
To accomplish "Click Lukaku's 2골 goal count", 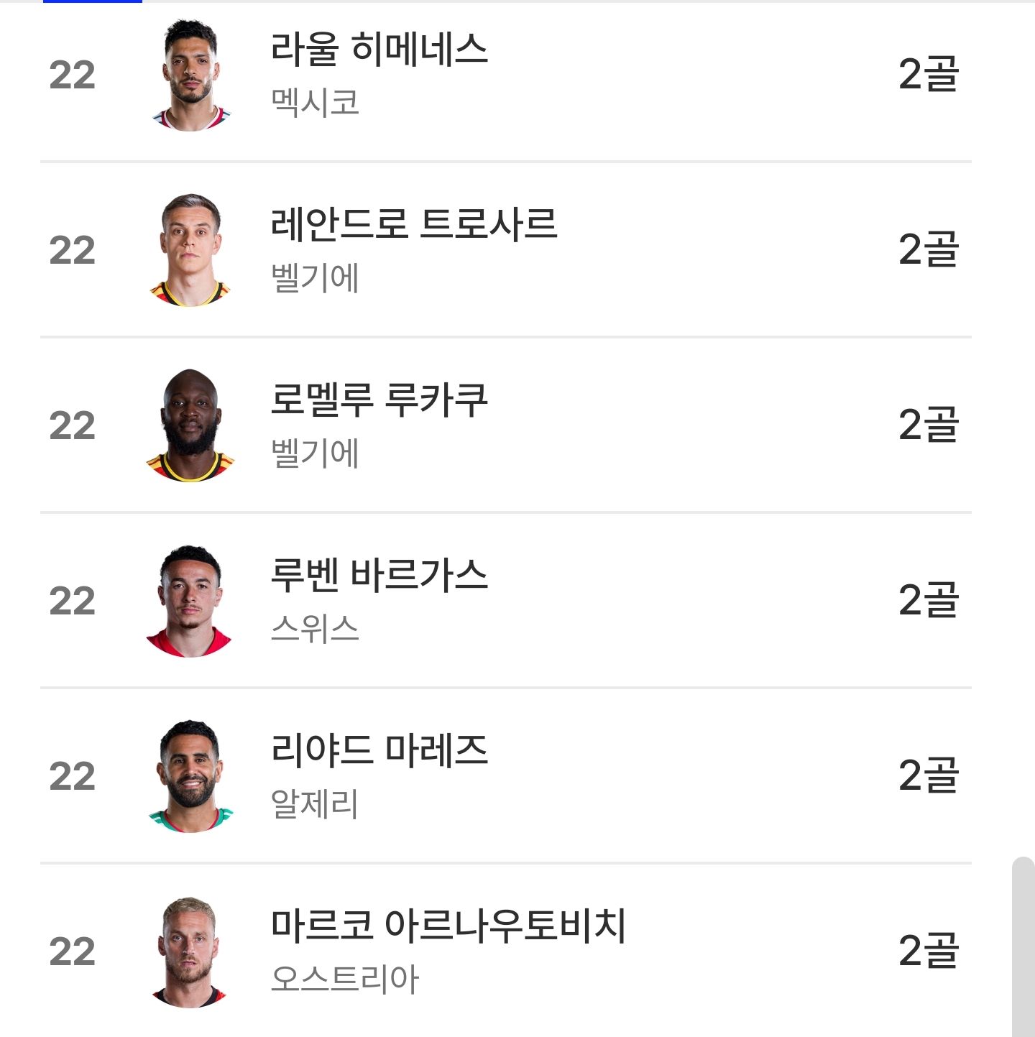I will tap(929, 425).
